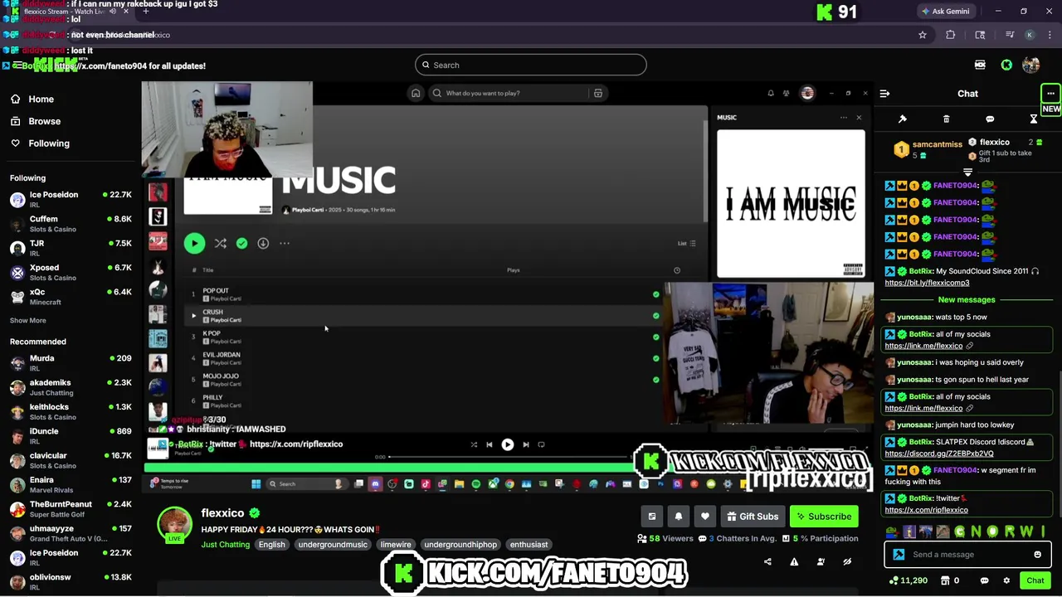1062x597 pixels.
Task: Open album more options three dots
Action: (285, 243)
